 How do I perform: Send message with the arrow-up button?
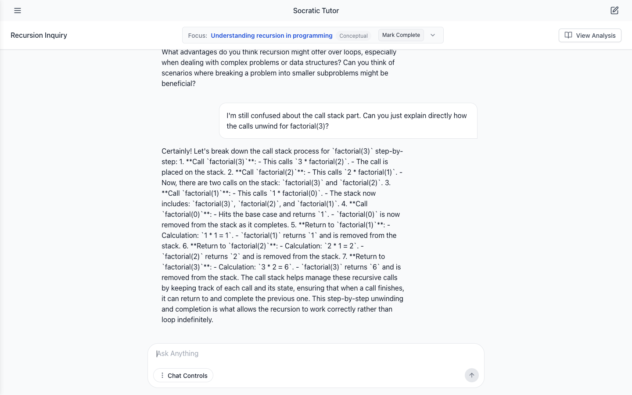[472, 375]
